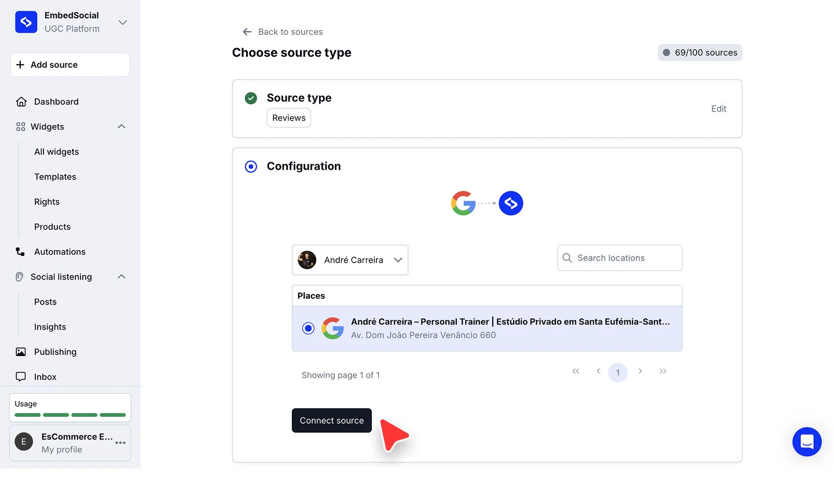Click the Google icon in place row
This screenshot has width=834, height=477.
pyautogui.click(x=333, y=328)
